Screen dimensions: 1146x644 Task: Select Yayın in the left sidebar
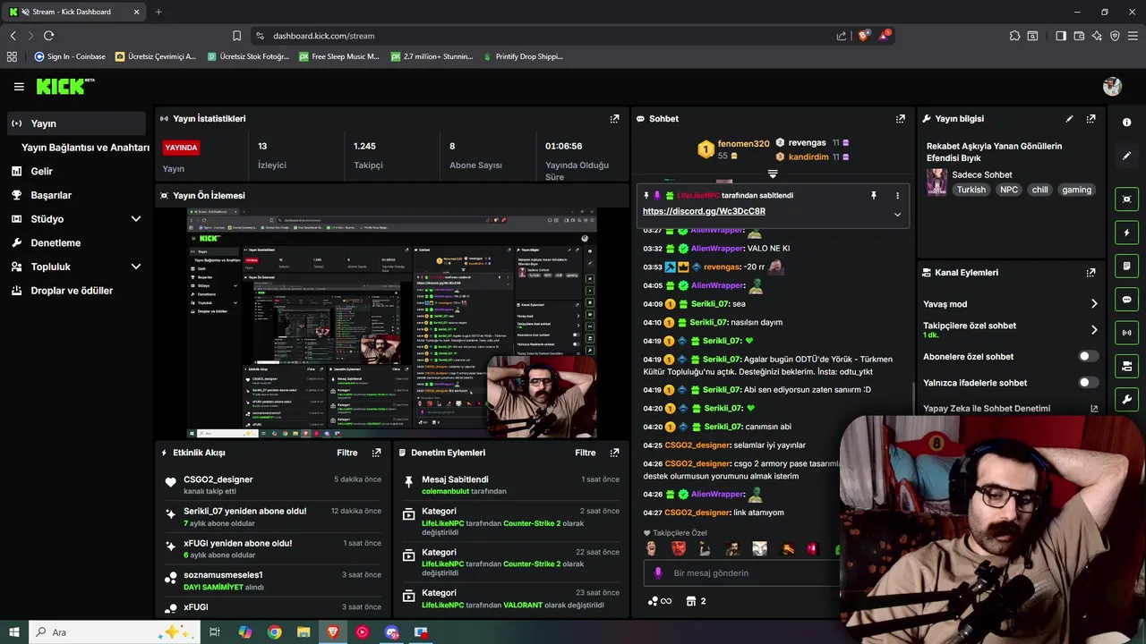coord(76,123)
